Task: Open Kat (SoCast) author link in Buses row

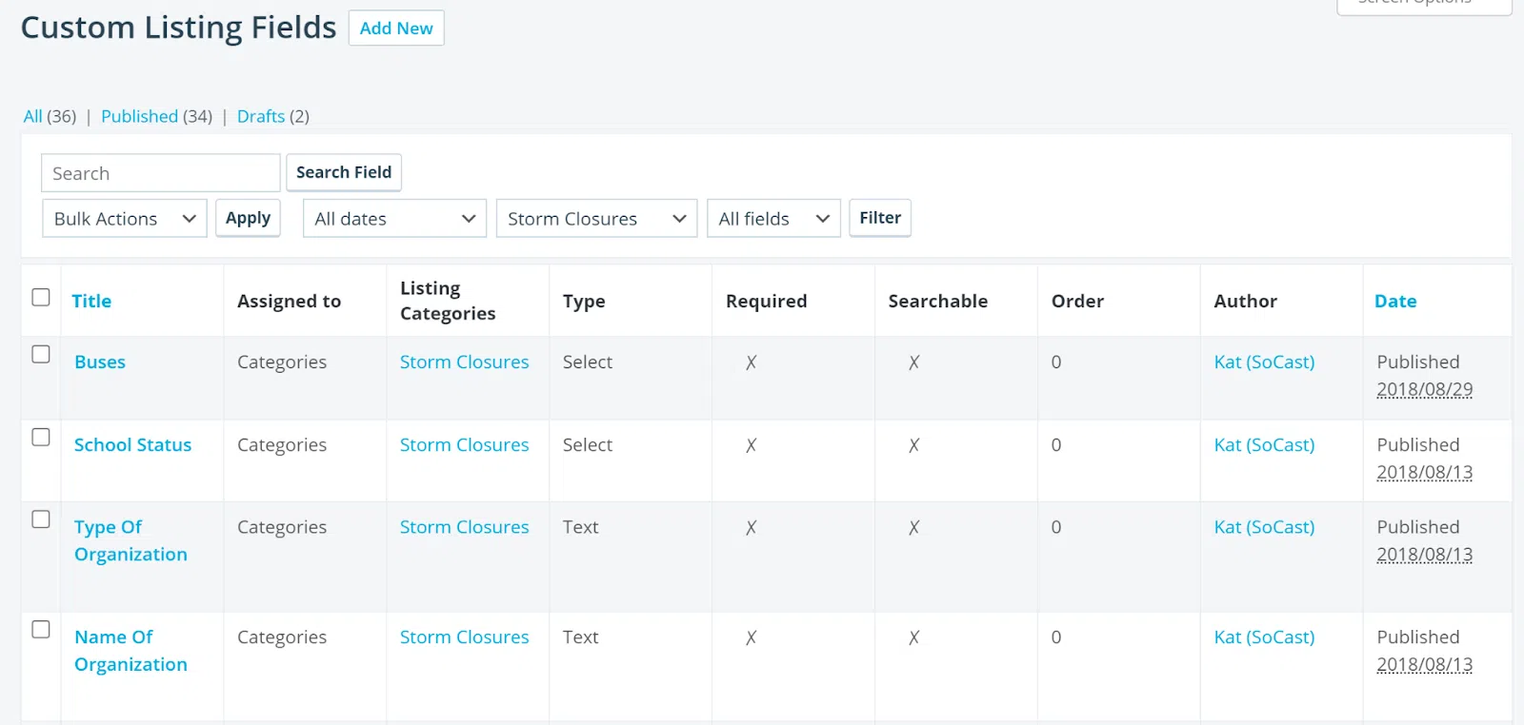Action: (1263, 362)
